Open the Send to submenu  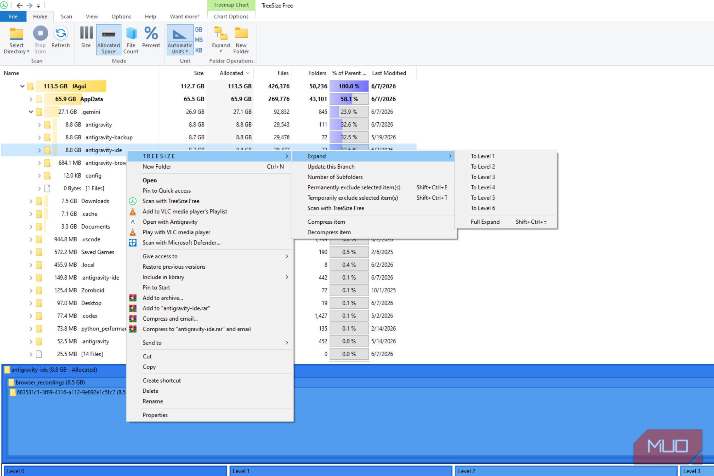point(210,343)
